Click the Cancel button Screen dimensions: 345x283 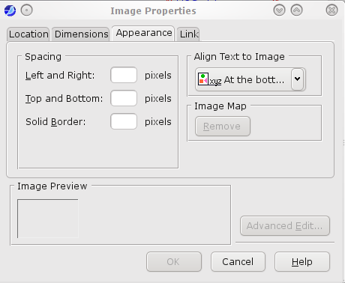pos(238,262)
